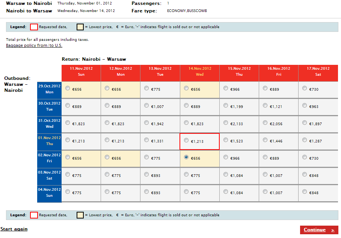
Task: Click the 11.Nov.2012 Sun return column header
Action: coord(81,73)
